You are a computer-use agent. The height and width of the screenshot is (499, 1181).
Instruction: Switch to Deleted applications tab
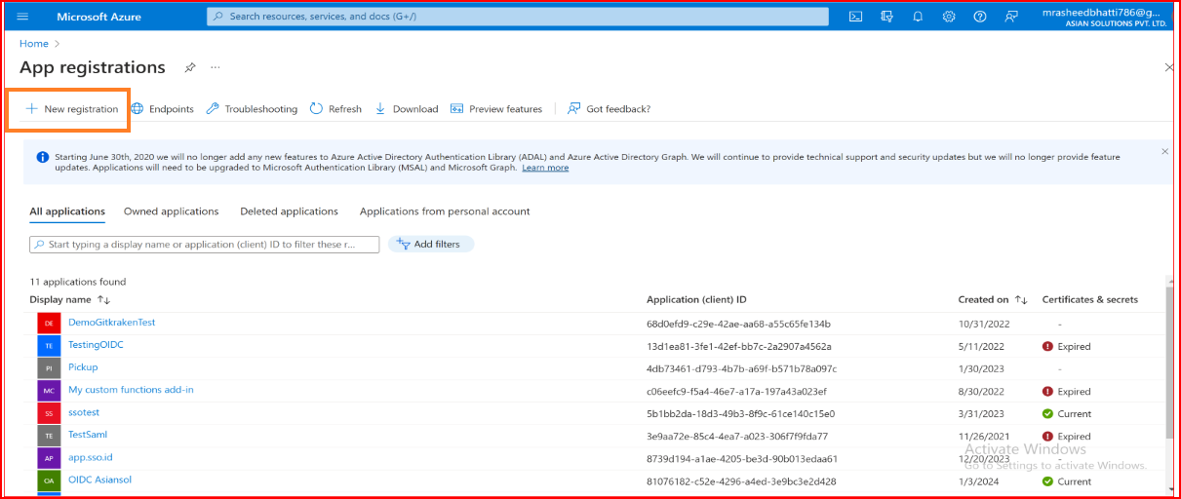click(289, 211)
